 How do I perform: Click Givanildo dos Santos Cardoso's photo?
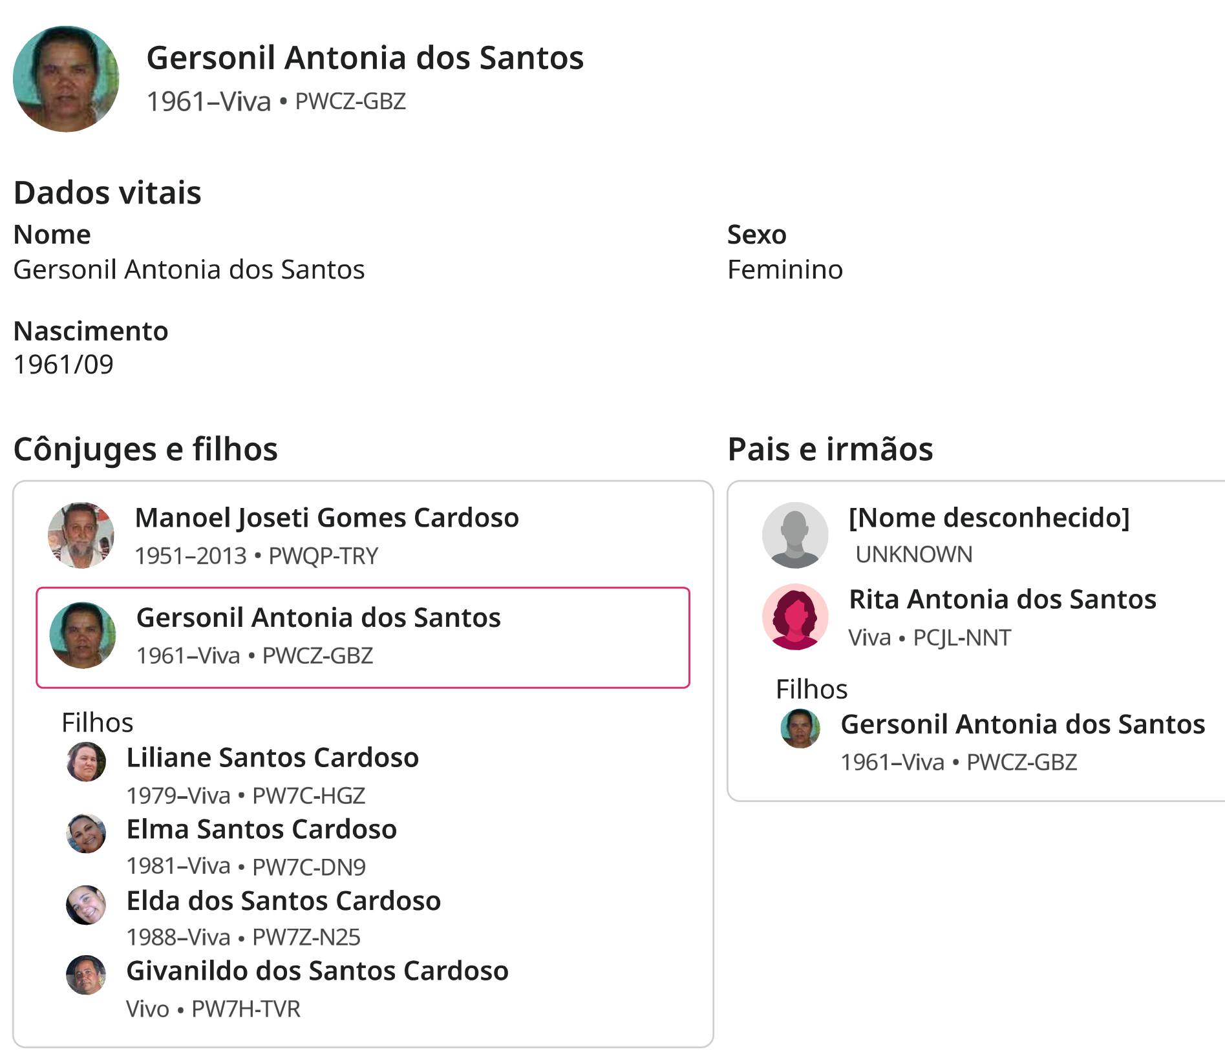pos(86,975)
